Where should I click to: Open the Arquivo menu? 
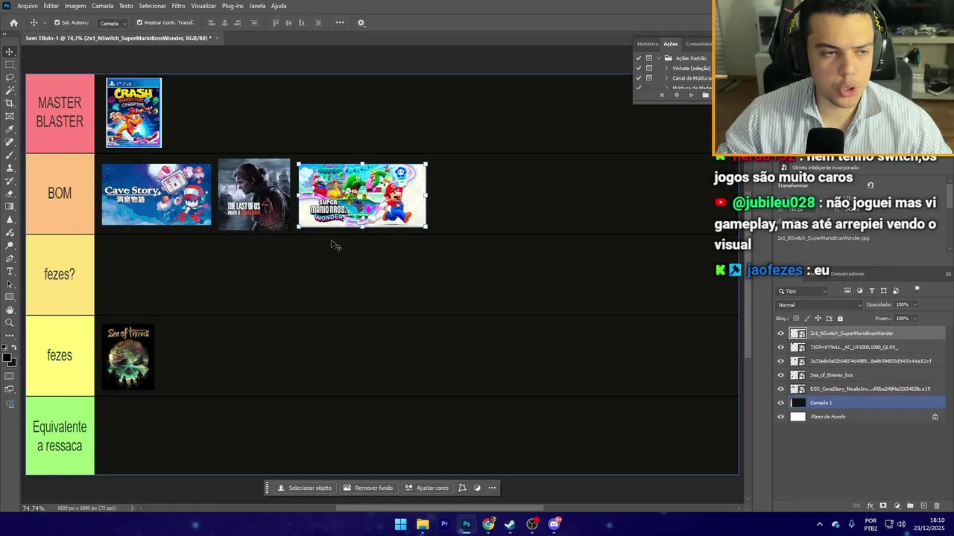pos(28,6)
